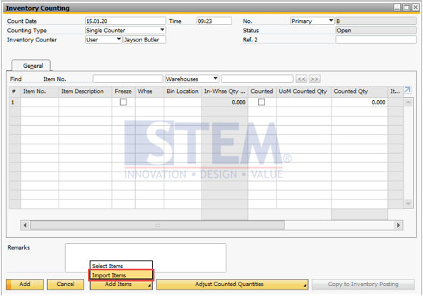
Task: Open the Inventory Counter User dropdown
Action: click(x=119, y=39)
